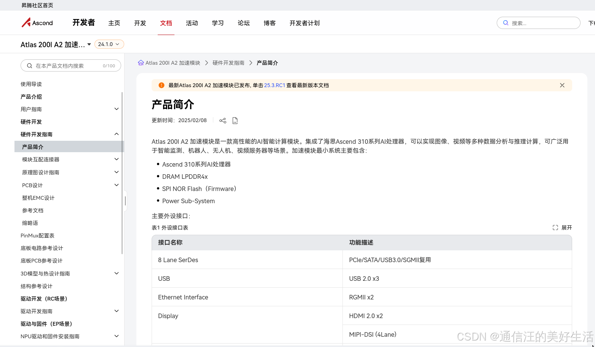Open the 24.1.0 version dropdown
This screenshot has height=347, width=595.
pyautogui.click(x=109, y=44)
